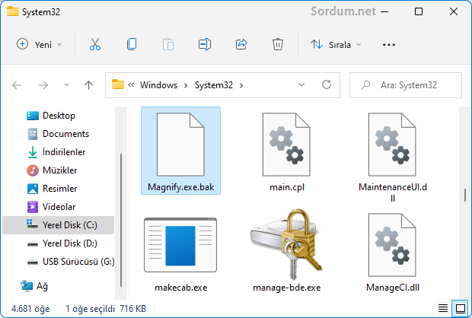Screen dimensions: 472x318
Task: Switch to details list view
Action: pos(443,308)
